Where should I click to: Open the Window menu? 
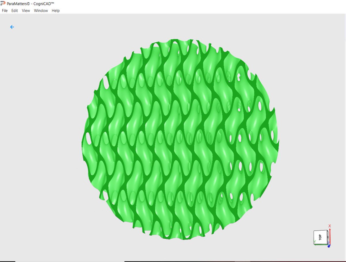[41, 11]
